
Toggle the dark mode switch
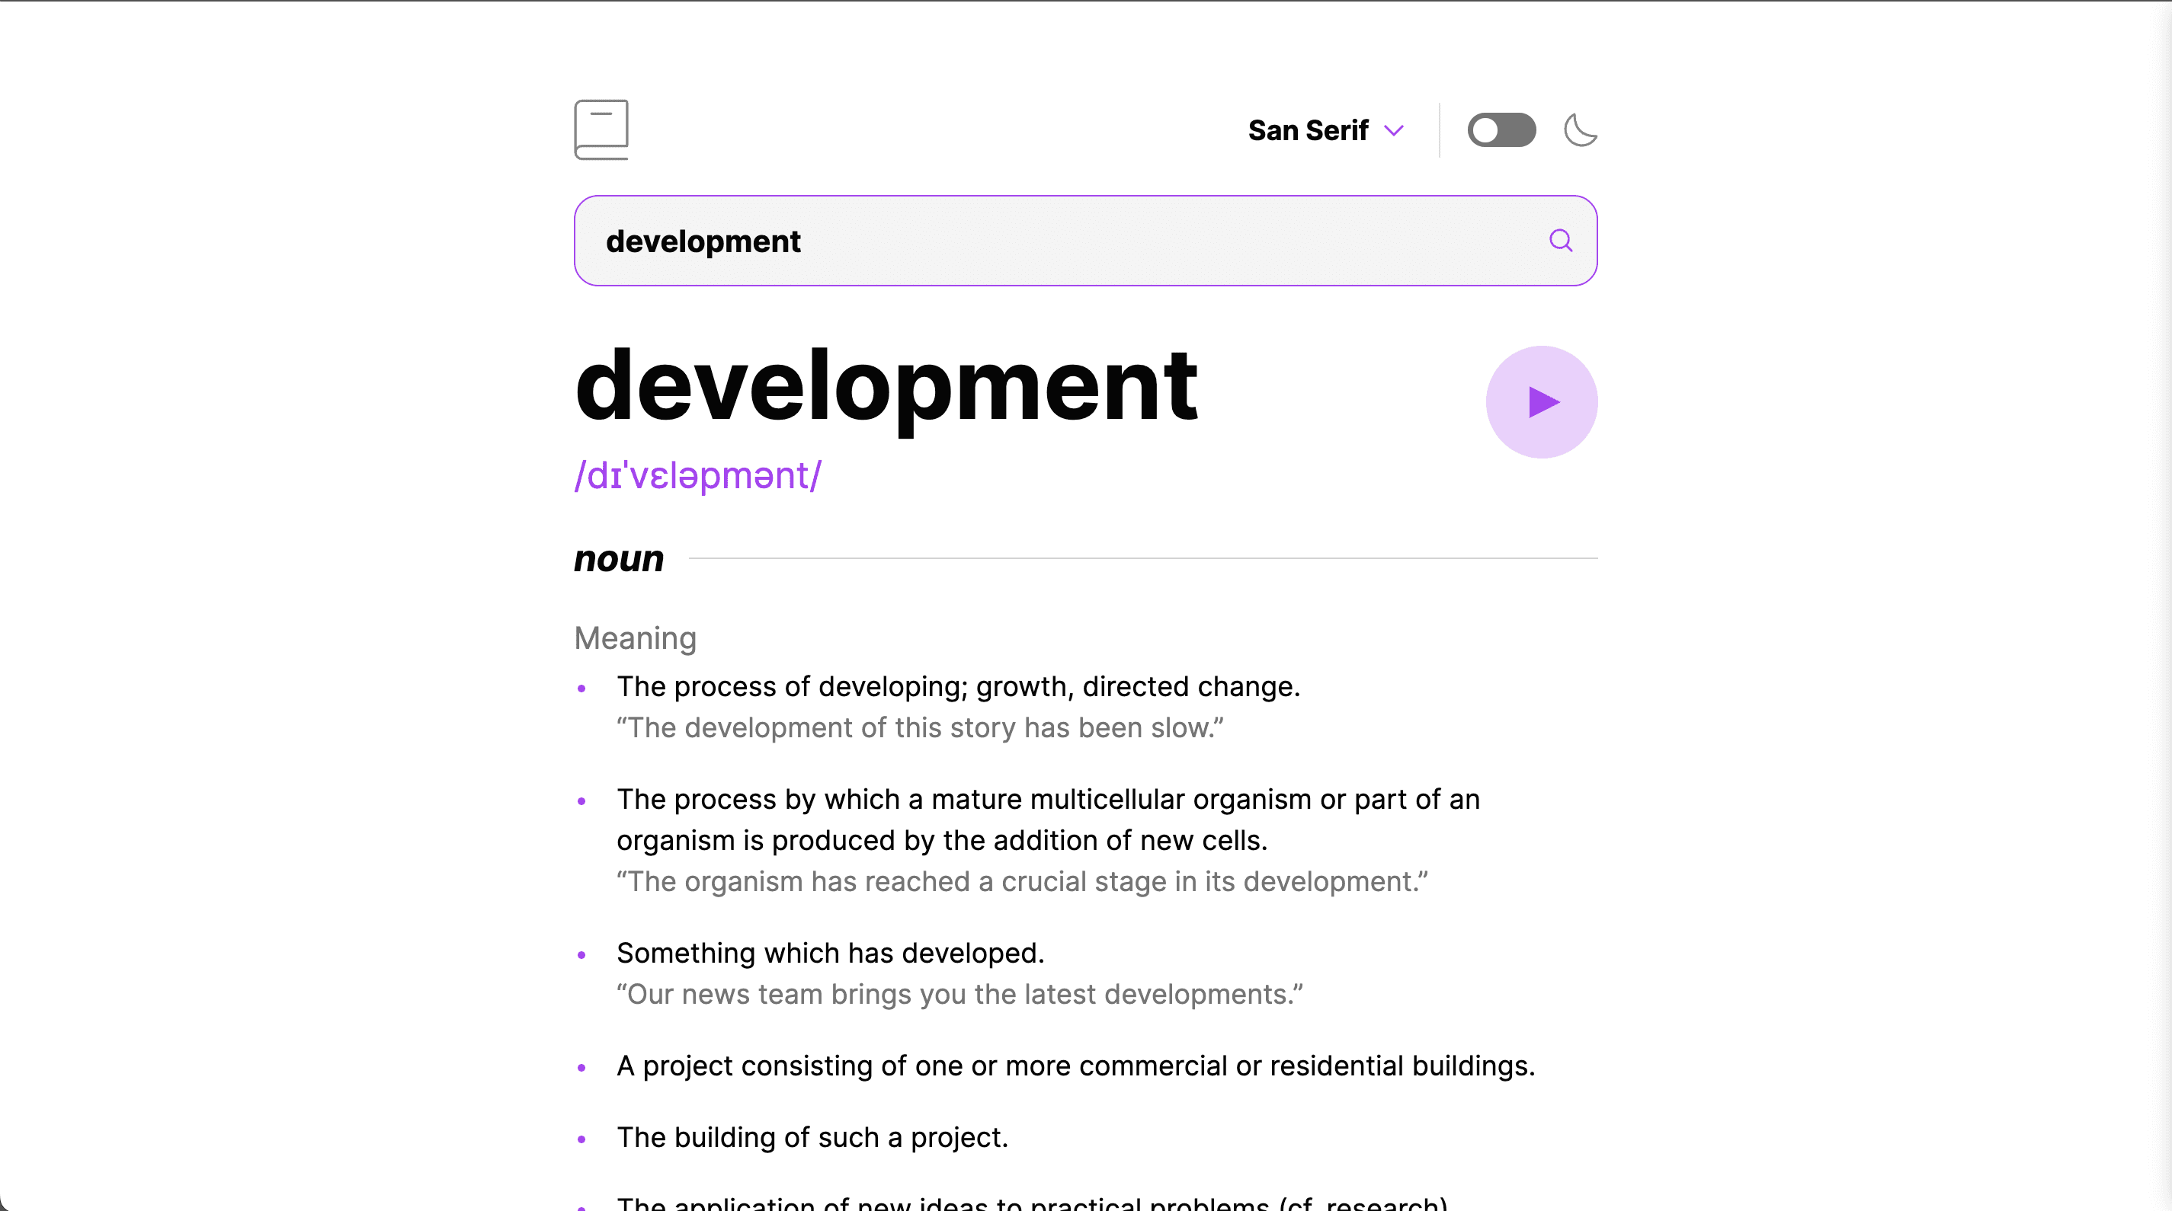pyautogui.click(x=1501, y=131)
